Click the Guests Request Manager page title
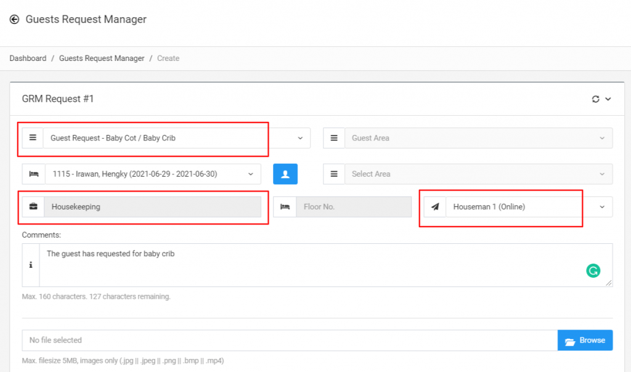Screen dimensions: 631x372 [86, 19]
